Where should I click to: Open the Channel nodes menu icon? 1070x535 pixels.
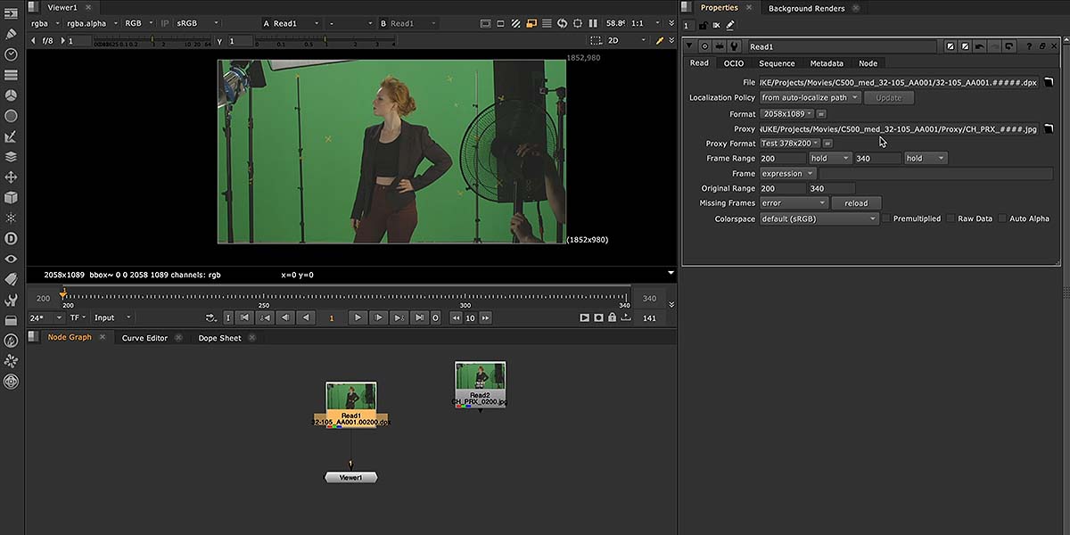(x=12, y=75)
